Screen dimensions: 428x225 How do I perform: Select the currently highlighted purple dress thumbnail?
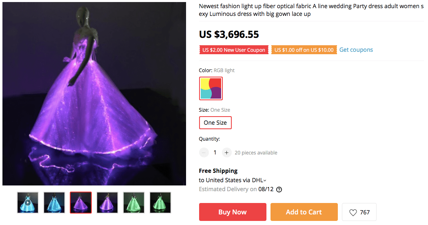pyautogui.click(x=81, y=203)
